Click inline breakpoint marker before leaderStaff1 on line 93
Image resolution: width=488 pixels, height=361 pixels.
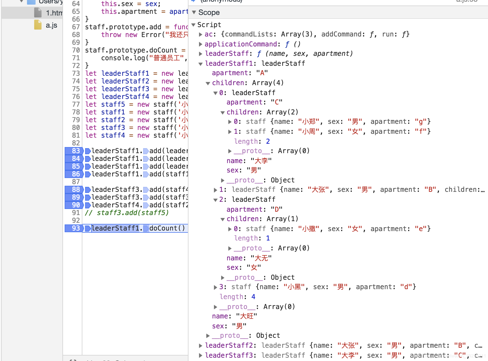pos(88,229)
